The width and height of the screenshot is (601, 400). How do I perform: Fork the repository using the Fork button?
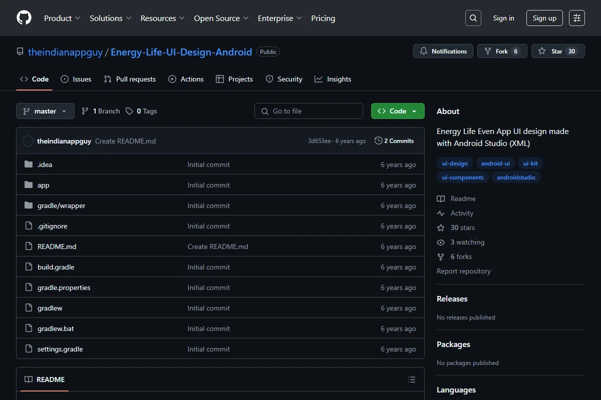[502, 51]
